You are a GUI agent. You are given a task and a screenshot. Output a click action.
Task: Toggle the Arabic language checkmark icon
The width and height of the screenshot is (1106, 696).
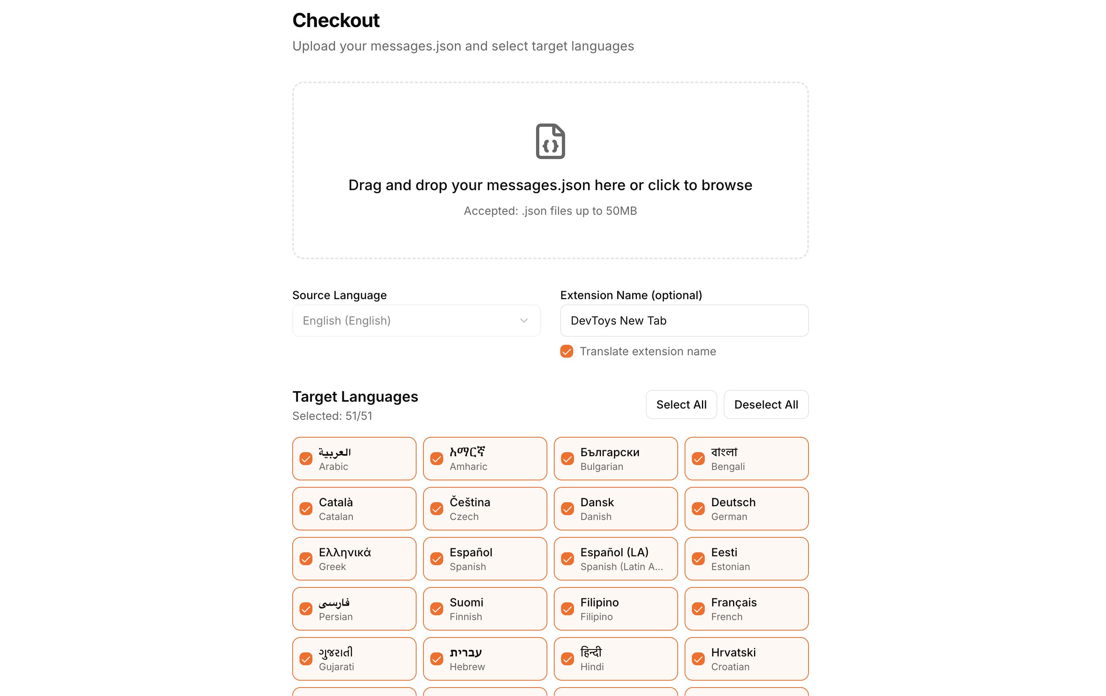click(306, 458)
